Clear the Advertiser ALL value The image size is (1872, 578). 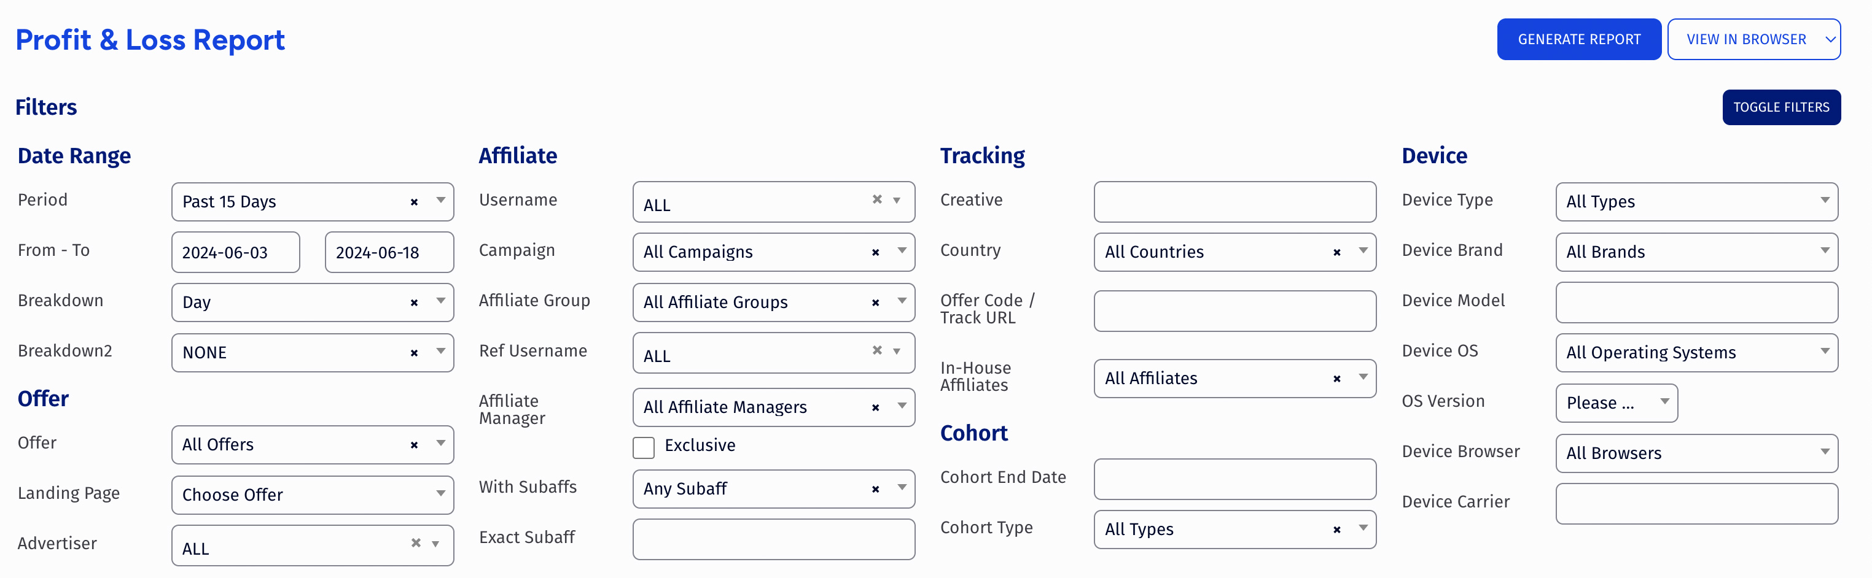[x=416, y=542]
